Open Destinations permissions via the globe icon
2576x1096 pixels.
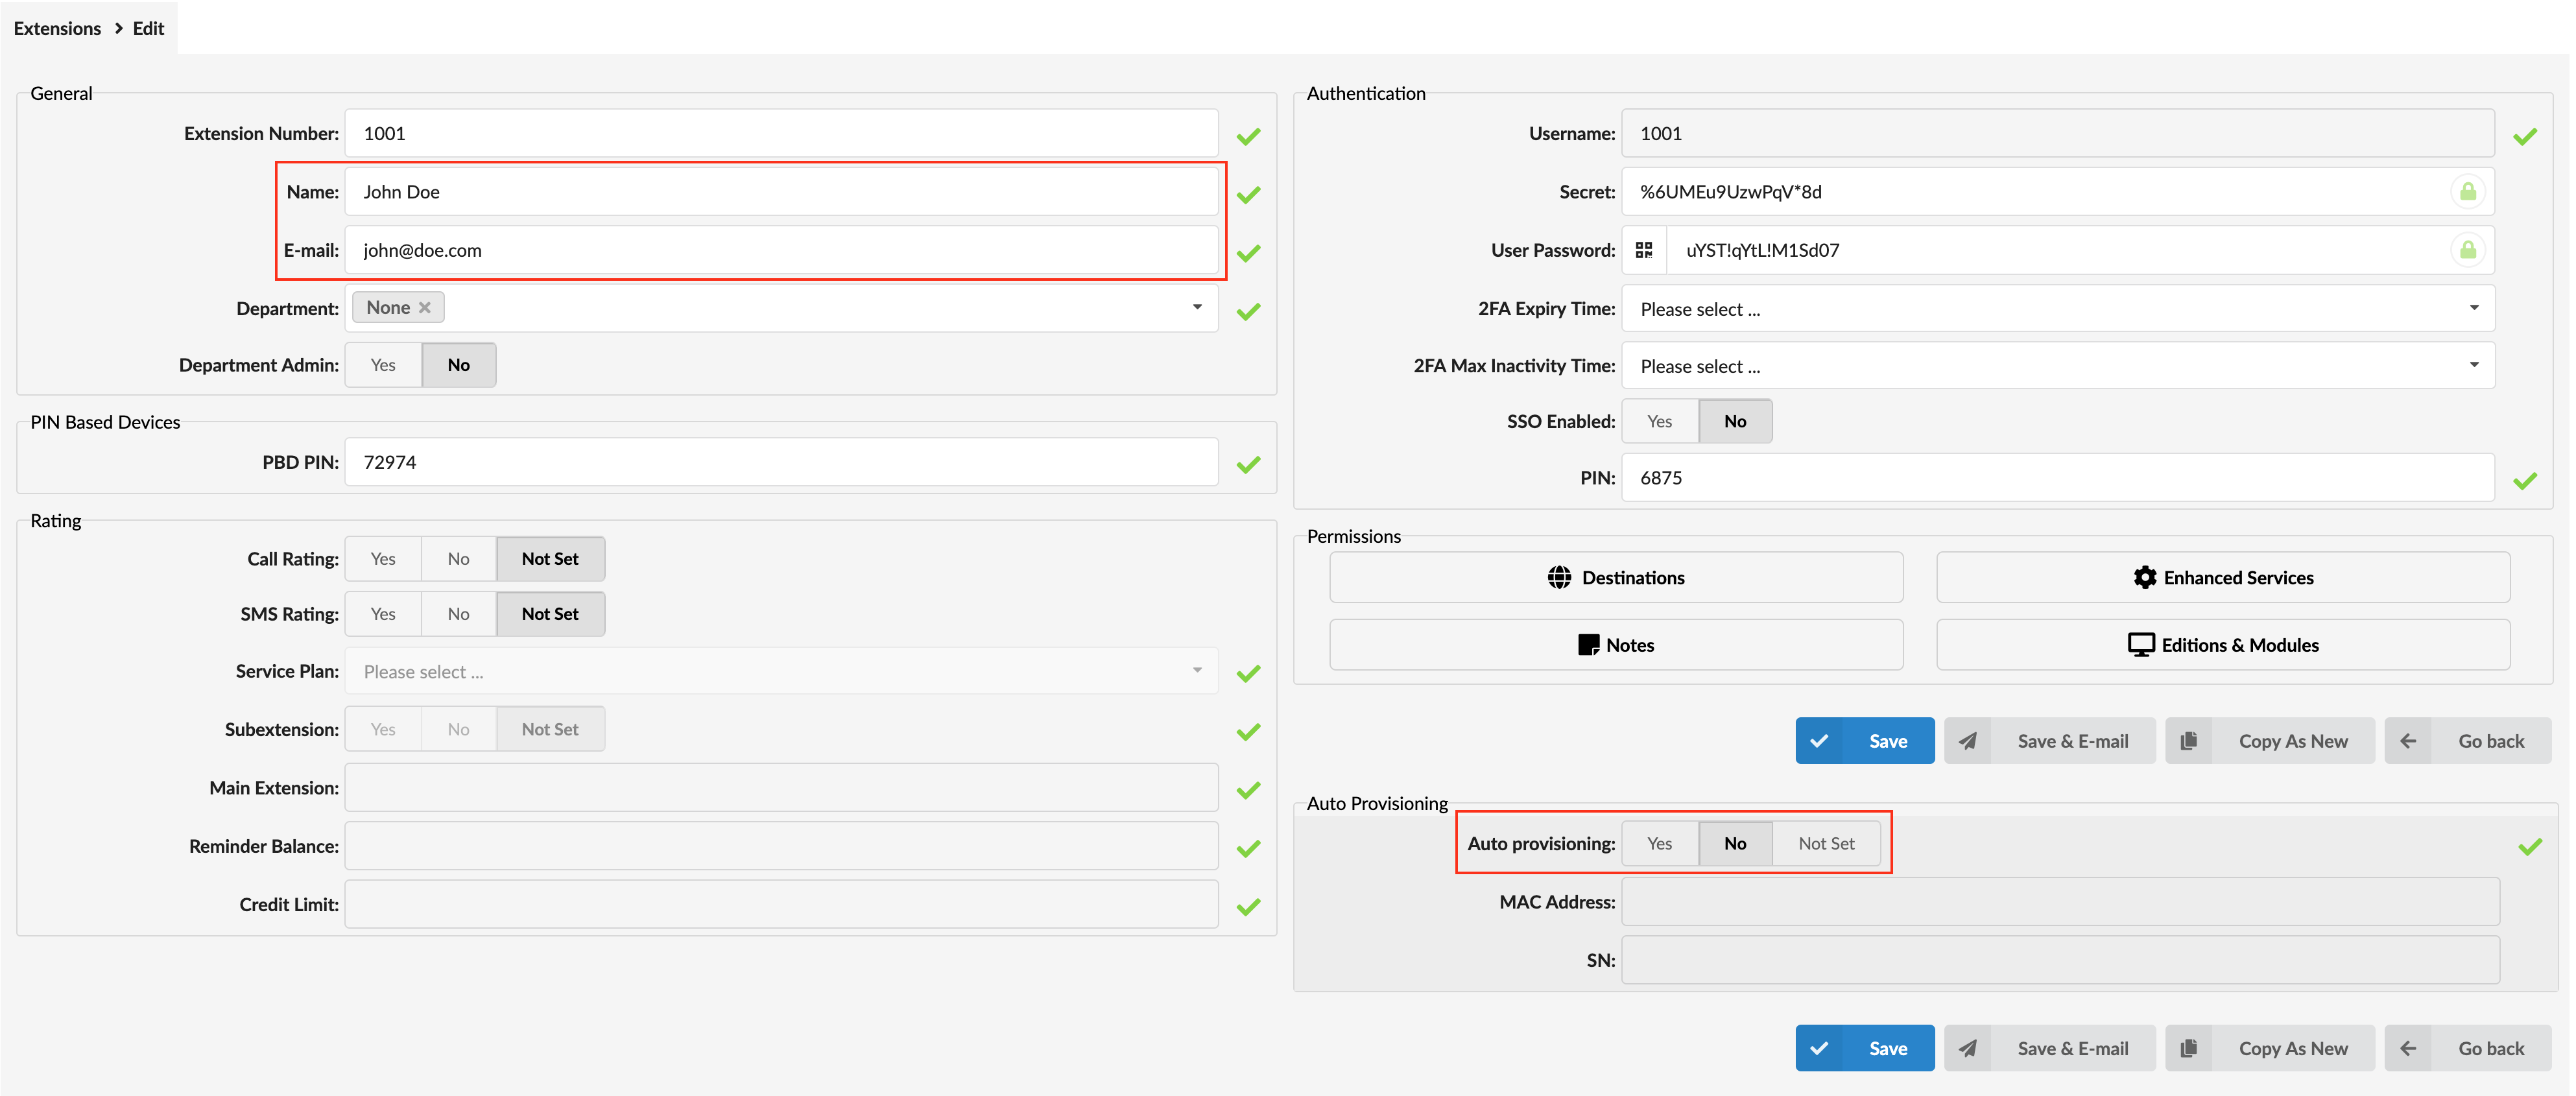pyautogui.click(x=1559, y=577)
